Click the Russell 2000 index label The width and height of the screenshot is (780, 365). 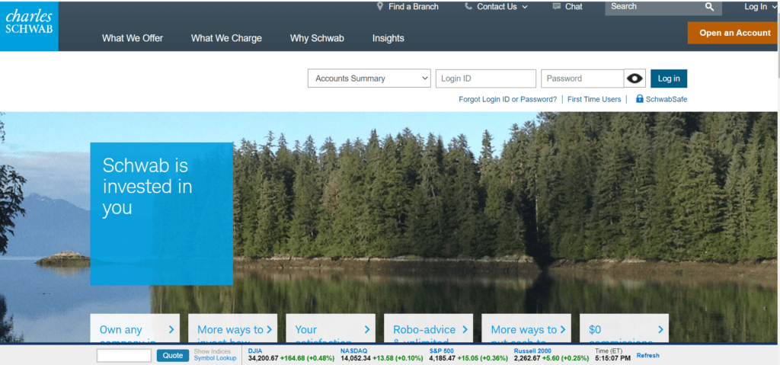pos(532,351)
